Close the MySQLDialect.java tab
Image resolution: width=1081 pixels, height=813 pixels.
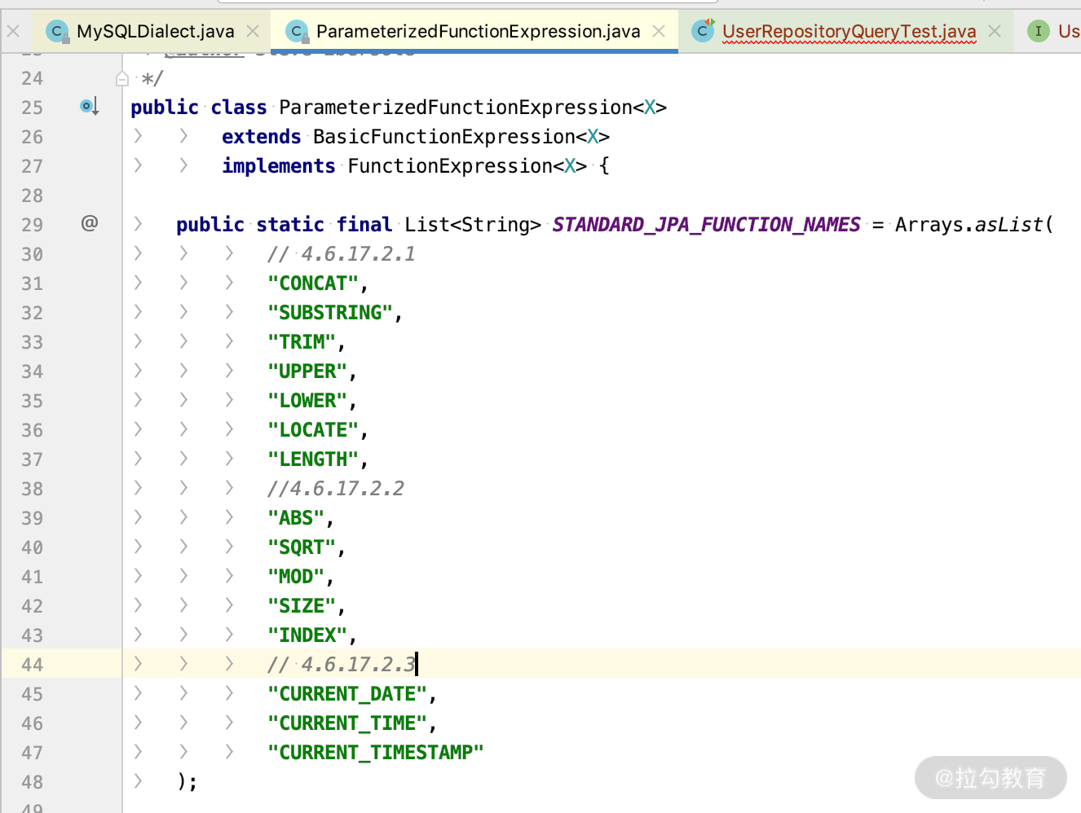point(253,32)
